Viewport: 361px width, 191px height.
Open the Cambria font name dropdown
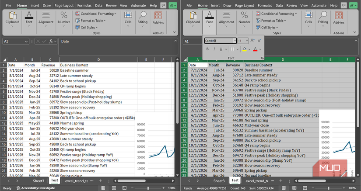[235, 41]
